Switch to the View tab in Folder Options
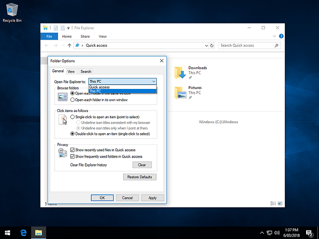 coord(71,72)
